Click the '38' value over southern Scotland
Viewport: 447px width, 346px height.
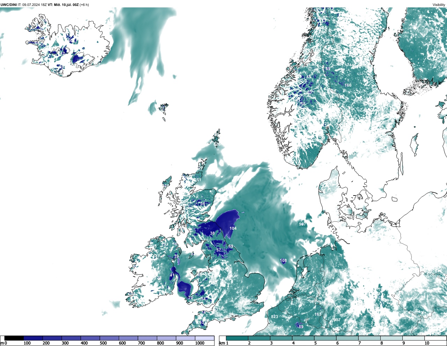tap(212, 233)
